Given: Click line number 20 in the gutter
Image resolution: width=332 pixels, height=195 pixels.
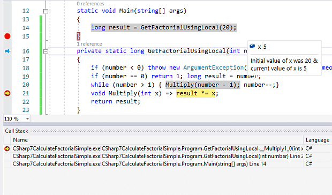Looking at the screenshot, I should coord(26,85).
